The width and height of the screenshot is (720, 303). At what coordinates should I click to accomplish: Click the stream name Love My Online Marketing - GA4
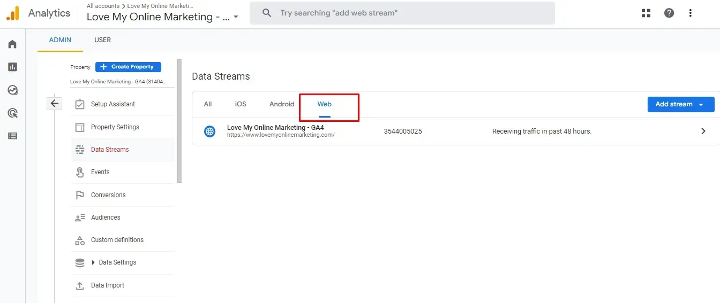[275, 128]
